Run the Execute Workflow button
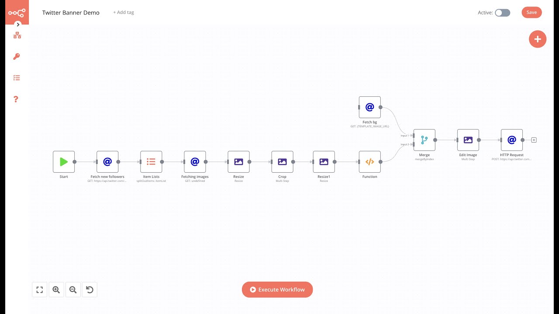Image resolution: width=559 pixels, height=314 pixels. pos(277,290)
